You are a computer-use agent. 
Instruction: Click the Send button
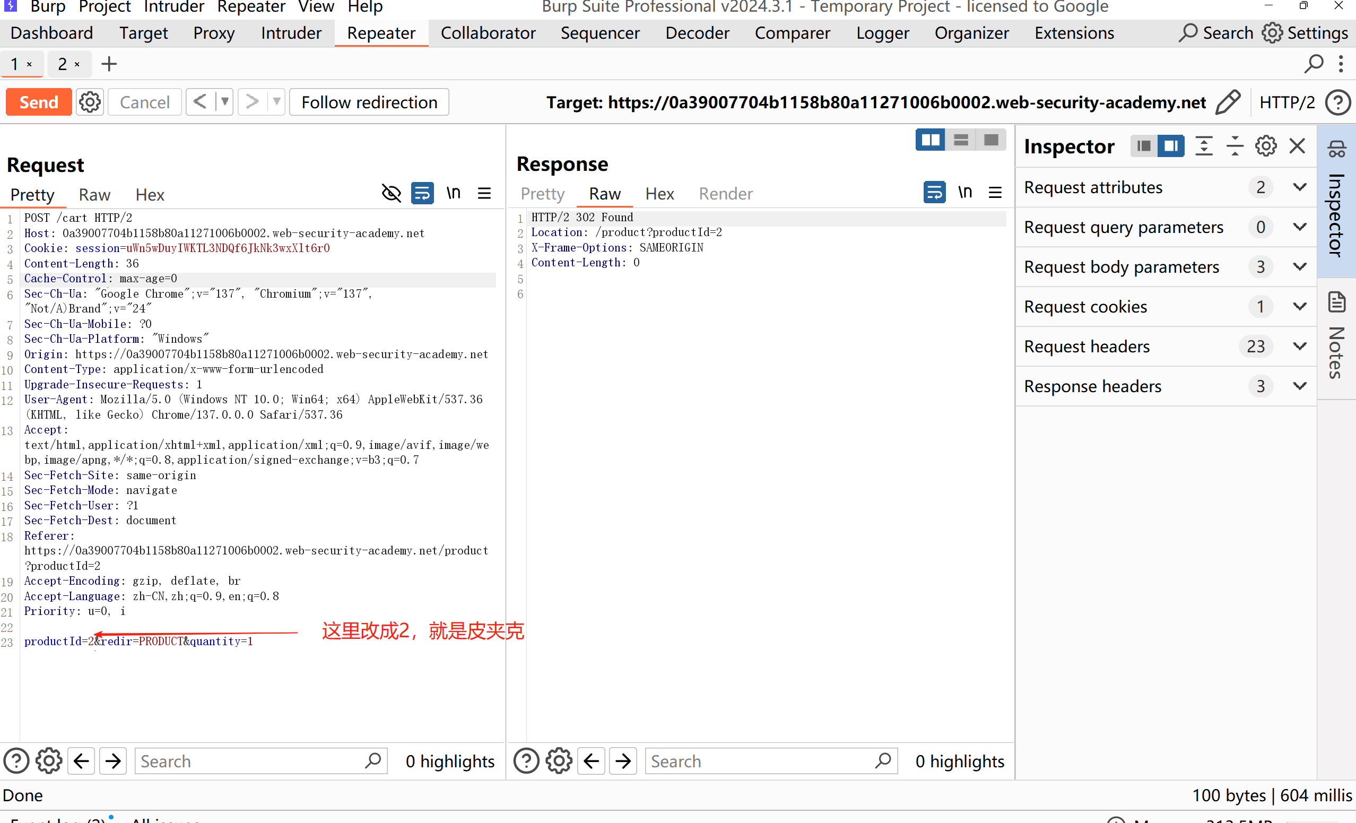click(x=39, y=102)
